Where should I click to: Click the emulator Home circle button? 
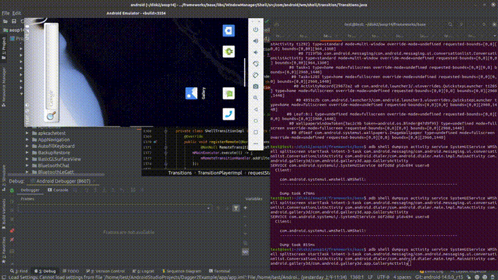(256, 120)
